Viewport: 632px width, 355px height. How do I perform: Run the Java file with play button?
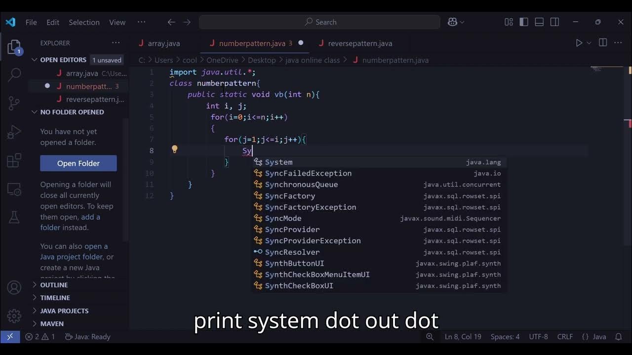point(579,43)
